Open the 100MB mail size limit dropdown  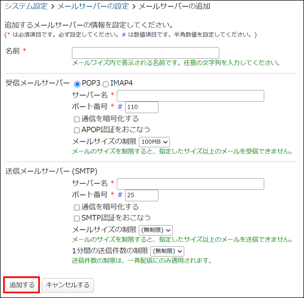click(154, 142)
